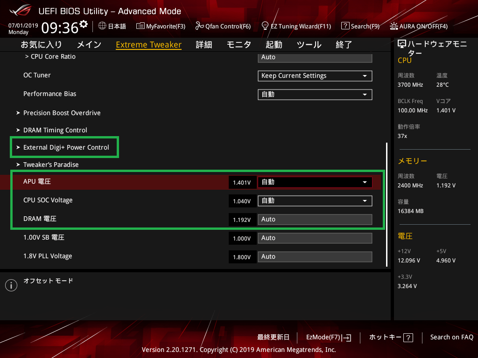Click the 3700 MHz CPU frequency
478x358 pixels.
pyautogui.click(x=410, y=85)
